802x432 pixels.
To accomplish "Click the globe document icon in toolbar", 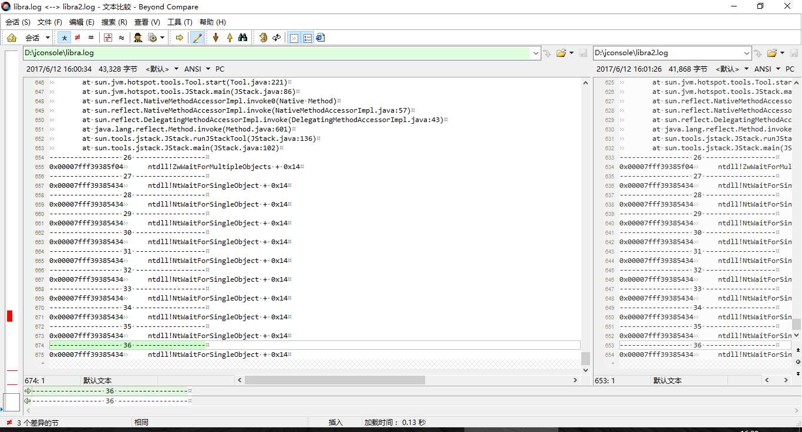I will 320,38.
